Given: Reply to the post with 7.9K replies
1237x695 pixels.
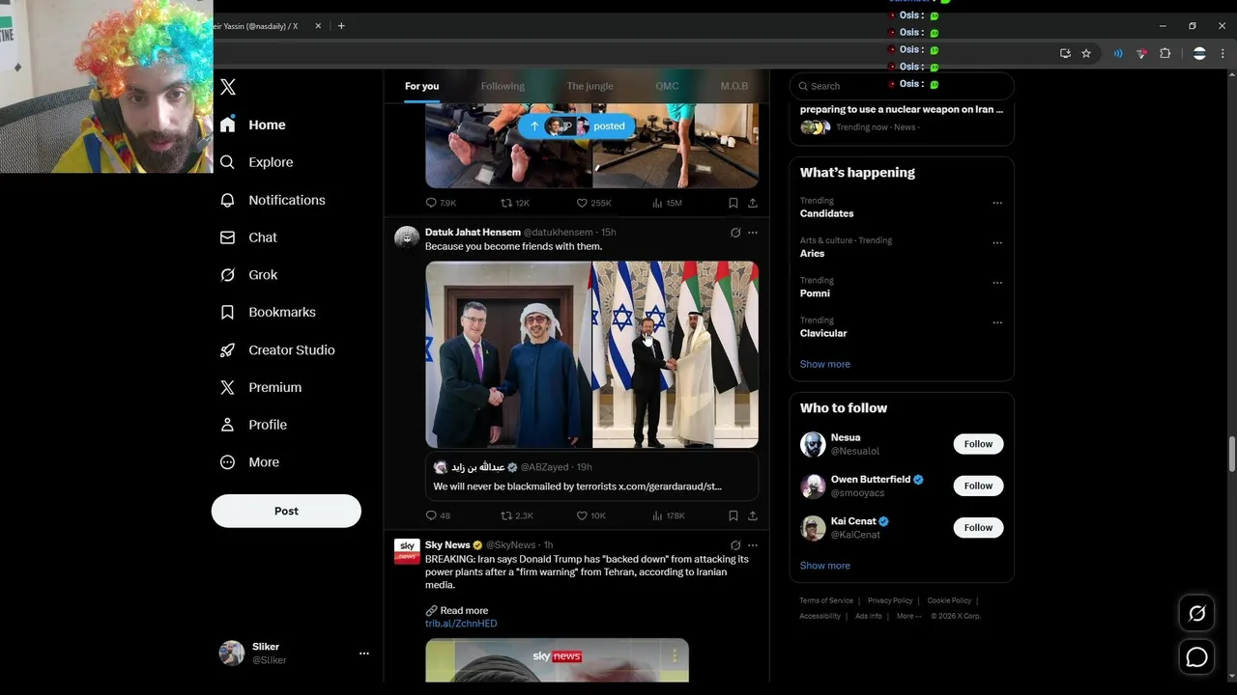Looking at the screenshot, I should (x=441, y=203).
